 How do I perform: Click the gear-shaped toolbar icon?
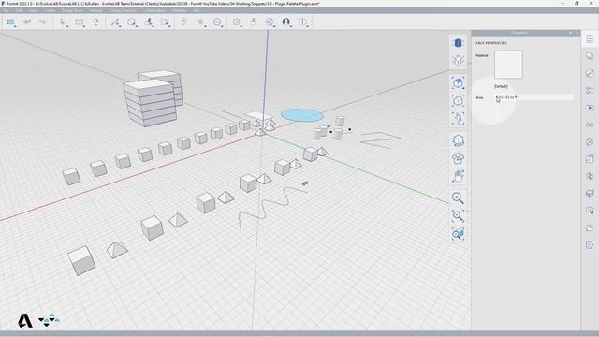coord(237,22)
